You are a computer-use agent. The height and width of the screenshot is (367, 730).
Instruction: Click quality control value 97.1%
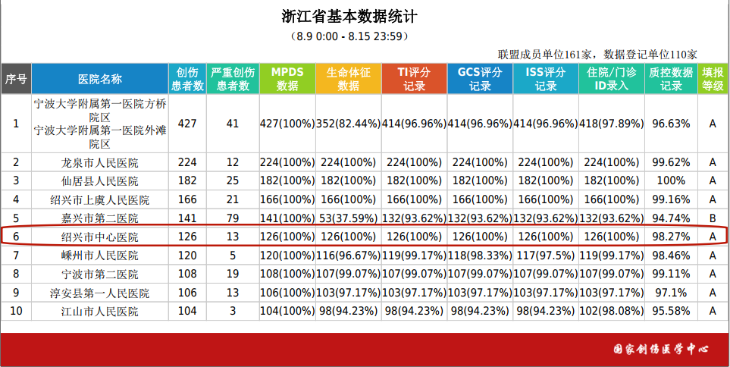(x=671, y=293)
